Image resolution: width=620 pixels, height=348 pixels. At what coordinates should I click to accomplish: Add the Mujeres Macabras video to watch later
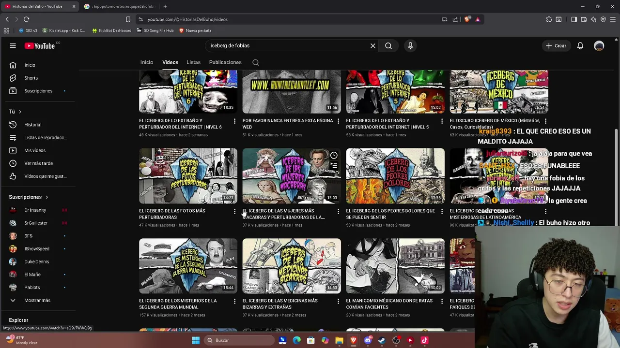tap(334, 156)
